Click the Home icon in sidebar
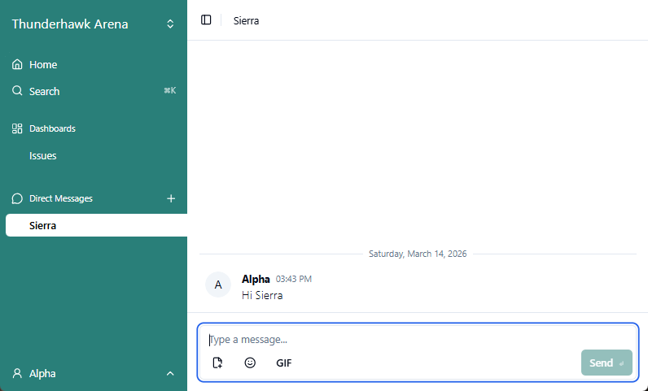This screenshot has width=648, height=391. pos(17,64)
